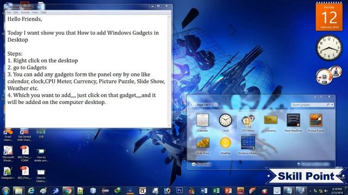Open Notepad Format menu
This screenshot has height=195, width=348.
(25, 12)
